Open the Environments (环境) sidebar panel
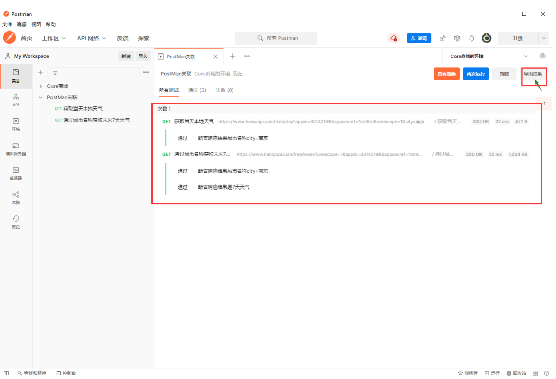This screenshot has height=379, width=556. point(16,125)
